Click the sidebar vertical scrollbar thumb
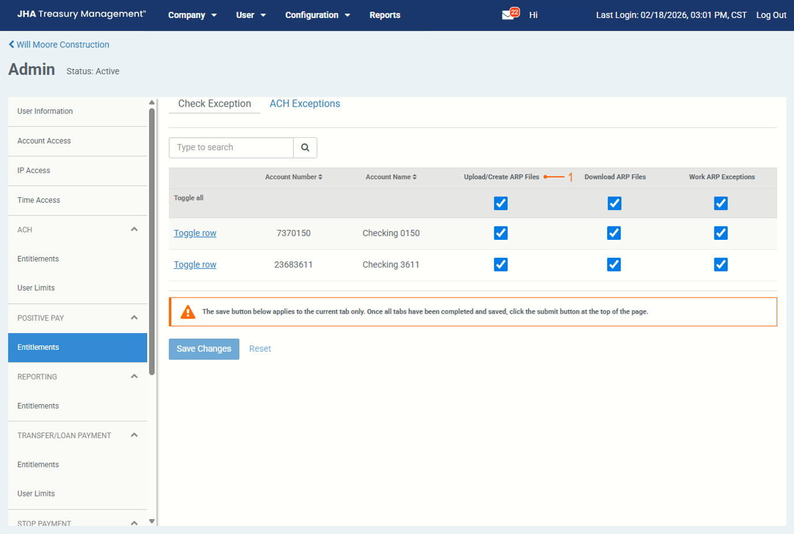This screenshot has height=534, width=794. coord(152,242)
